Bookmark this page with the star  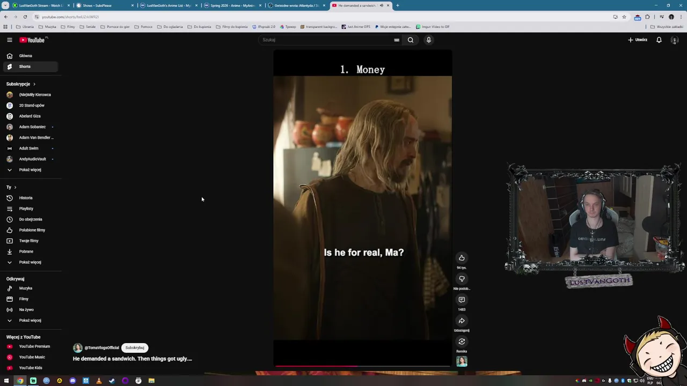coord(624,17)
